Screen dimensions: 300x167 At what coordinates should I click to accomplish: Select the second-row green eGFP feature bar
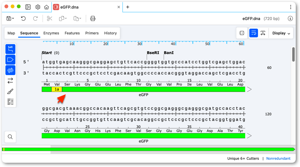(143, 136)
